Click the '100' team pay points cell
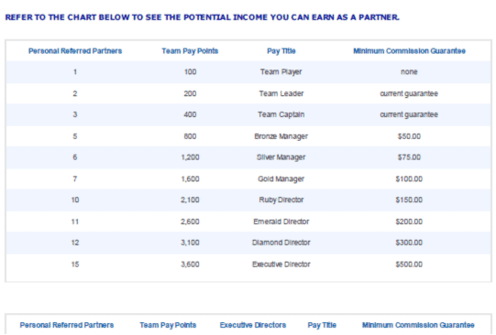 (x=190, y=72)
